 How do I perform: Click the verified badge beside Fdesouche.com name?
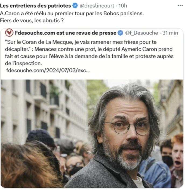coord(120,33)
